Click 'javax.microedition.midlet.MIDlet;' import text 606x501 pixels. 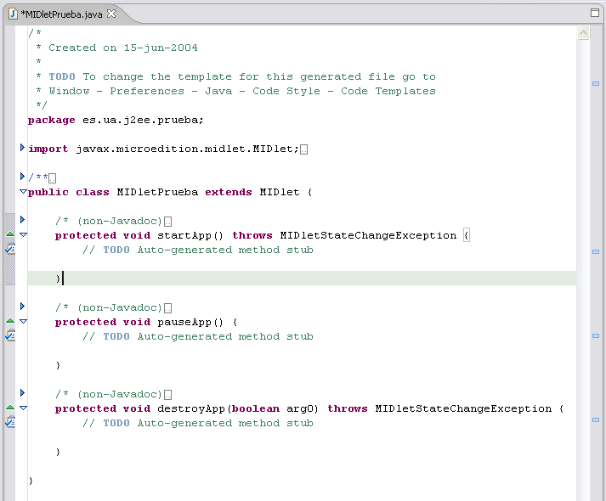(187, 149)
